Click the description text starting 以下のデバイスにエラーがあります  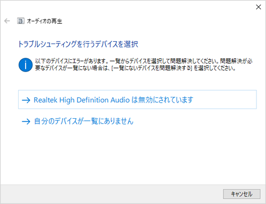click(x=144, y=65)
